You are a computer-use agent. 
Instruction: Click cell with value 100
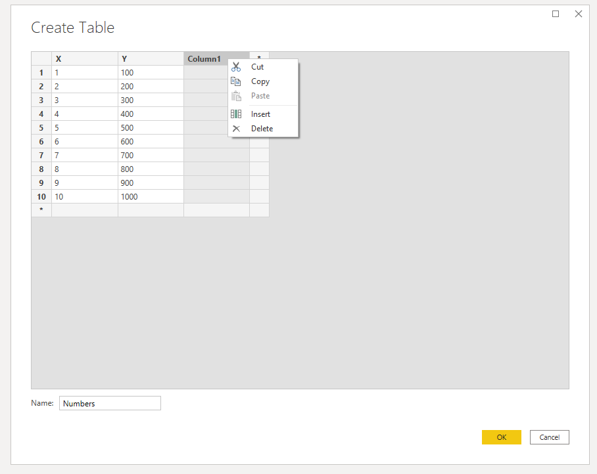(151, 72)
